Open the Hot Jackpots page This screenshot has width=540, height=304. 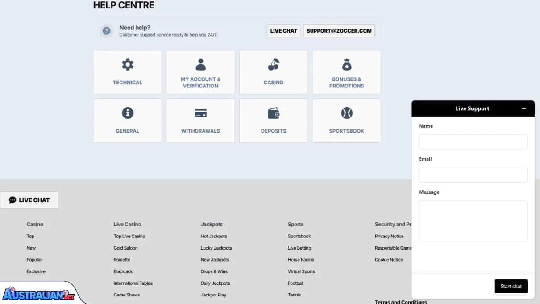coord(213,236)
